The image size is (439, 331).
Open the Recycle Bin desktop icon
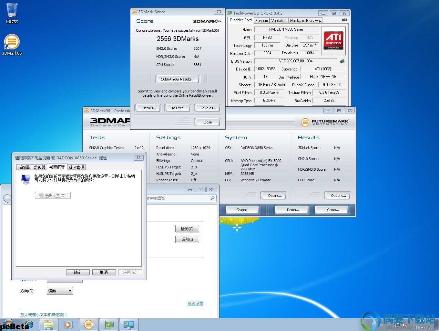pos(12,13)
